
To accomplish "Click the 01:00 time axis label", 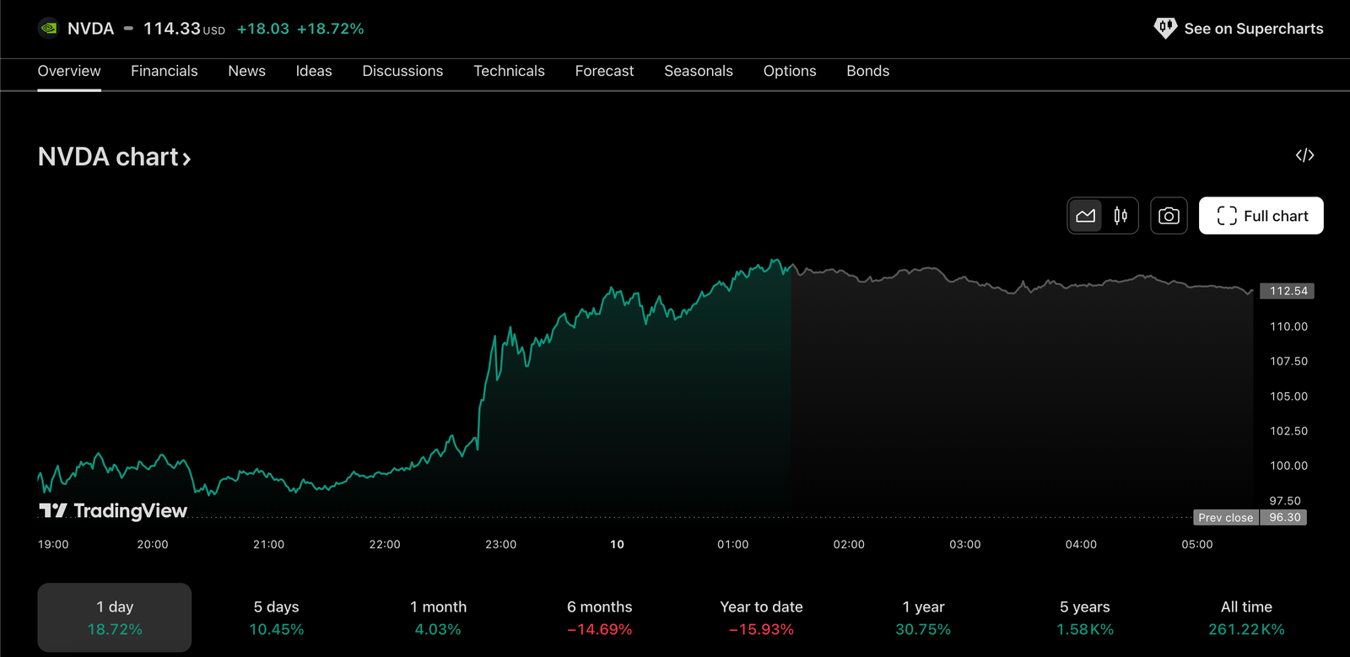I will coord(732,545).
